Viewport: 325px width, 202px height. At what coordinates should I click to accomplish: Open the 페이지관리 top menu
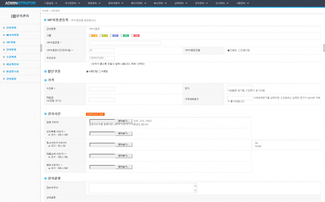click(139, 3)
